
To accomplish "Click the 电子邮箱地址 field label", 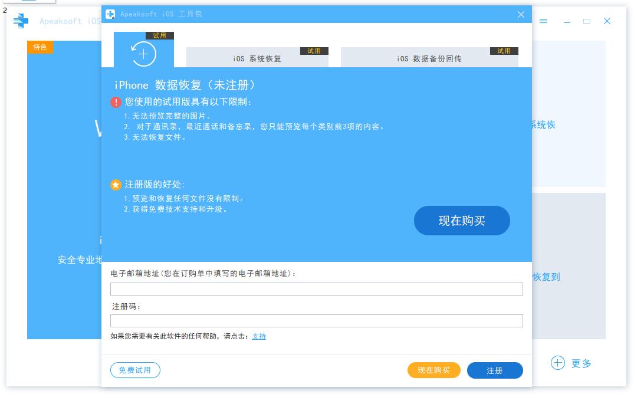I will [x=203, y=274].
